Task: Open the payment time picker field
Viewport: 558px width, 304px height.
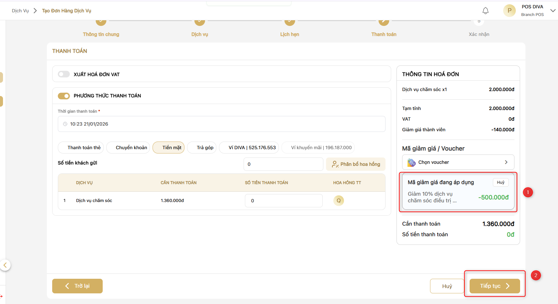Action: [221, 124]
